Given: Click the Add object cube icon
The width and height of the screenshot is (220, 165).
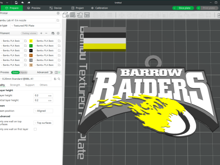Looking at the screenshot, I should [66, 15].
